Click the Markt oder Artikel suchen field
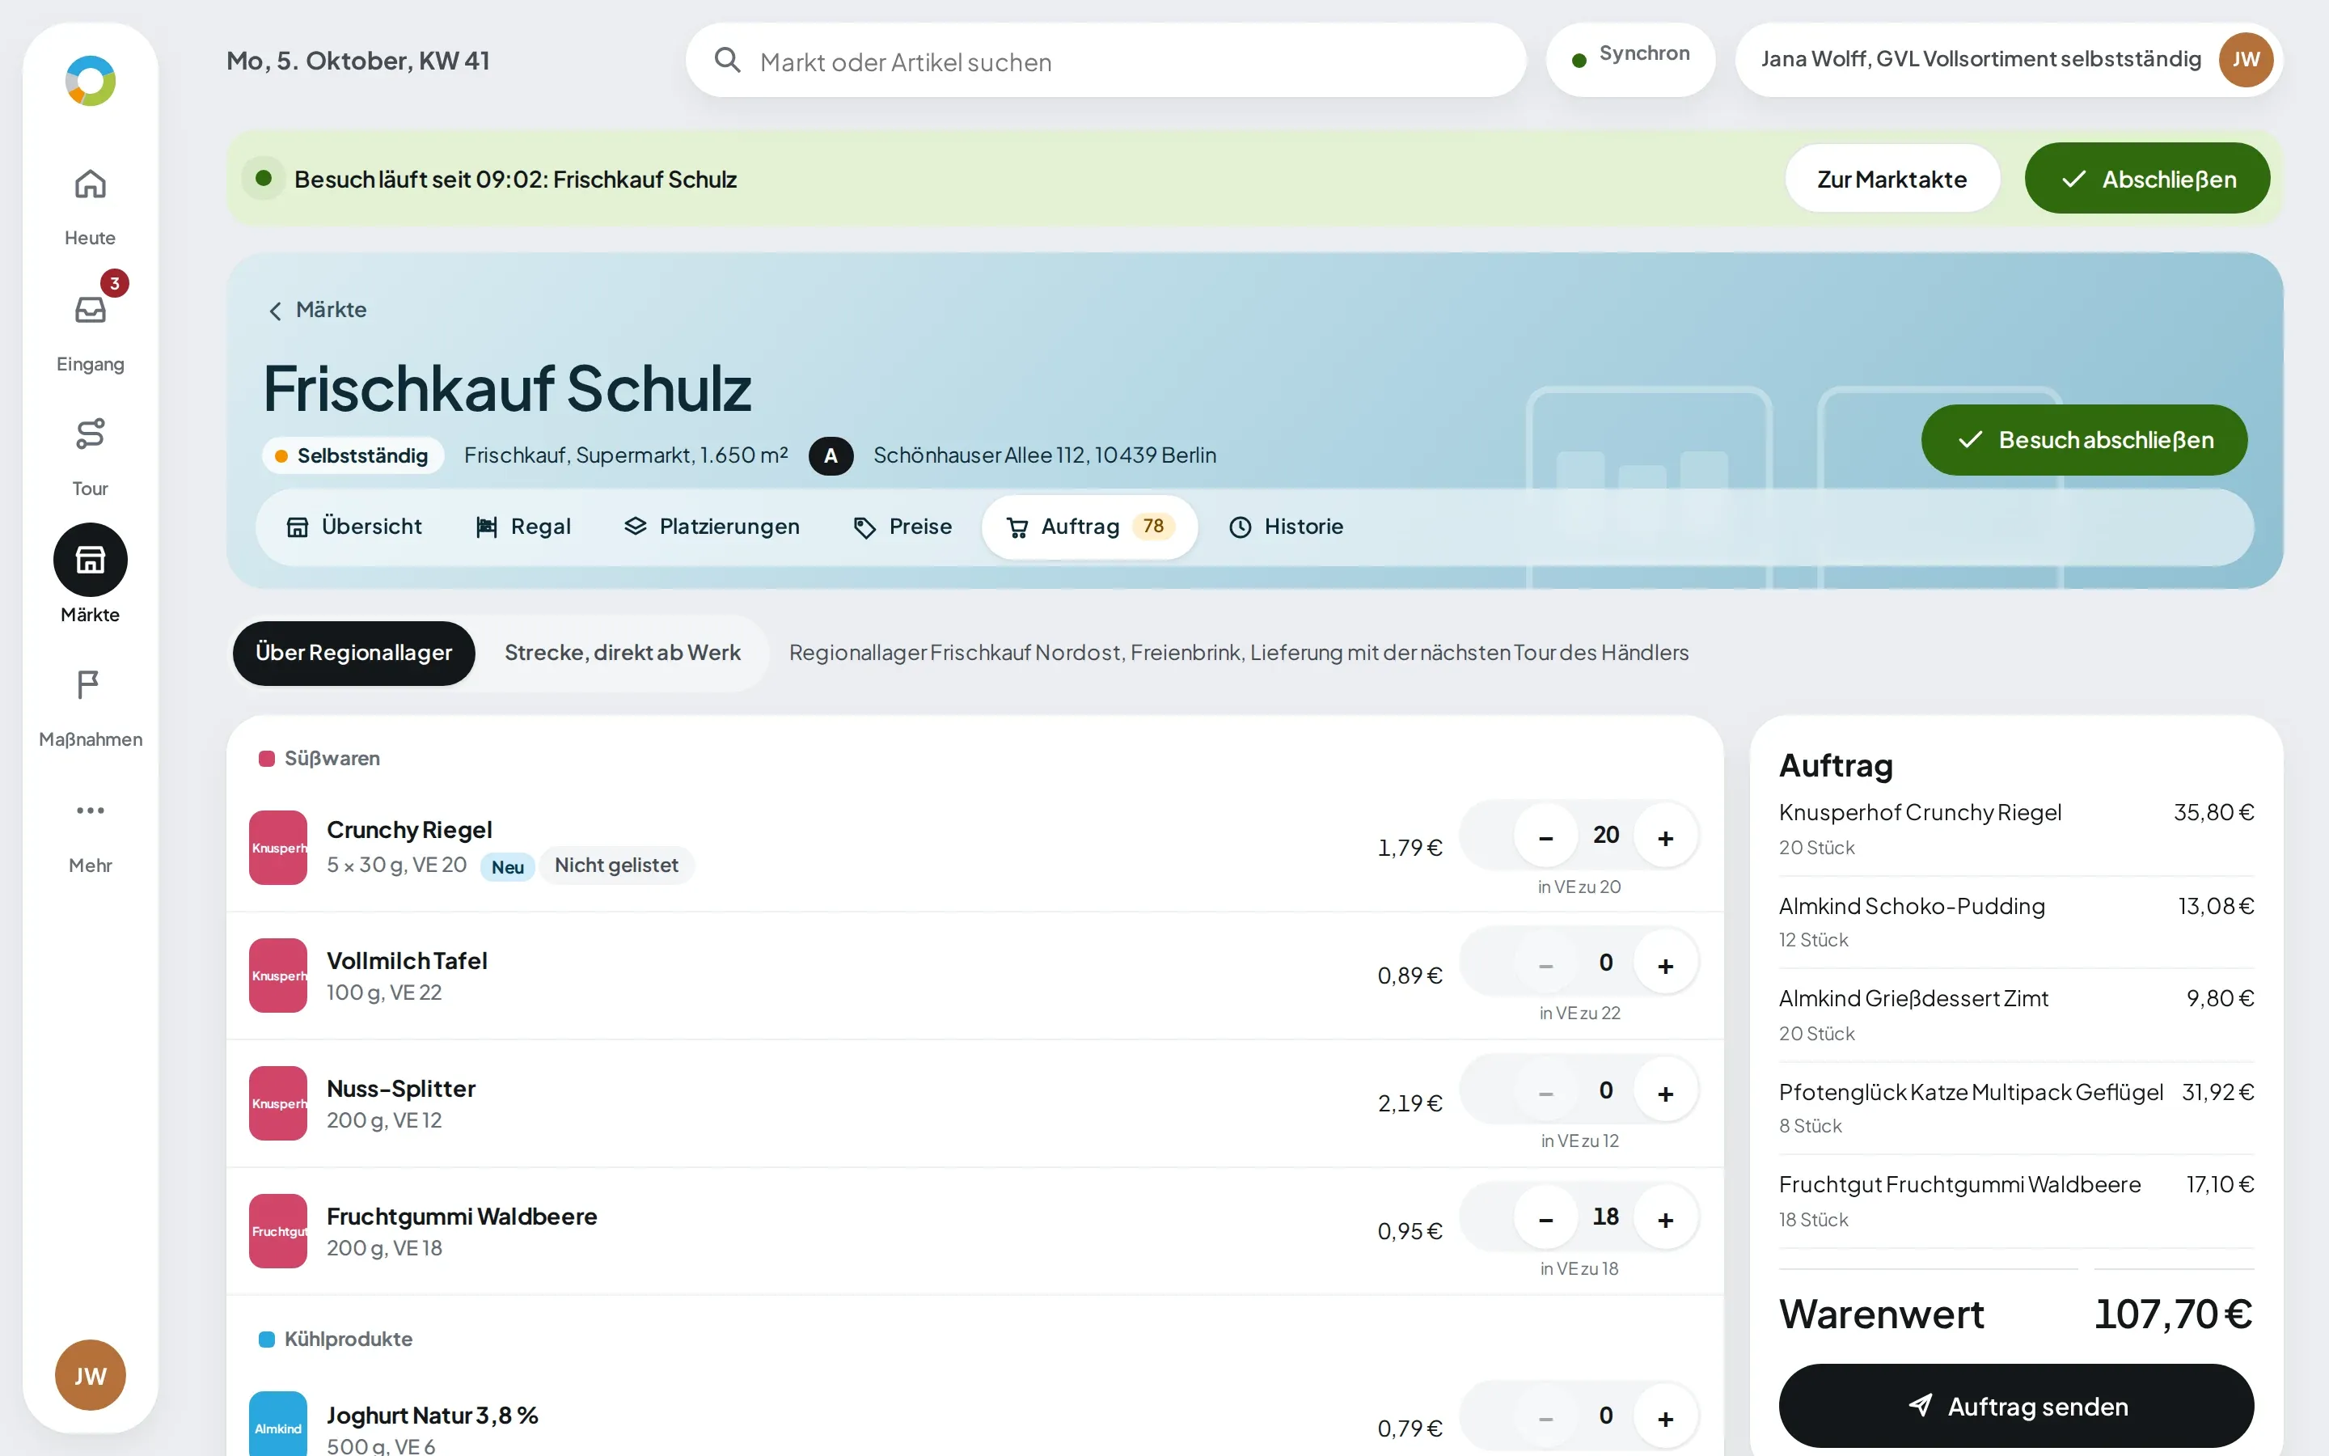Screen dimensions: 2329x1456 coord(1105,61)
